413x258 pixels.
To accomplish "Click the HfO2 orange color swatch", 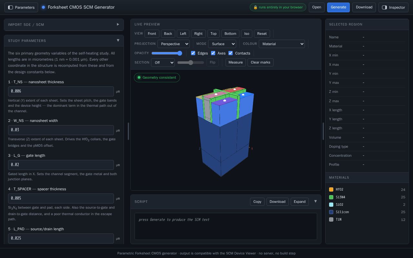I will [331, 190].
